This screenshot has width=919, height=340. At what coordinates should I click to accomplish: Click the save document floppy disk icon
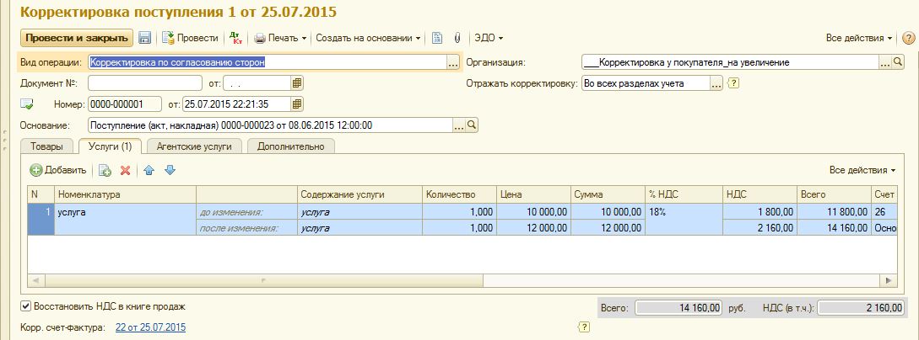click(144, 38)
